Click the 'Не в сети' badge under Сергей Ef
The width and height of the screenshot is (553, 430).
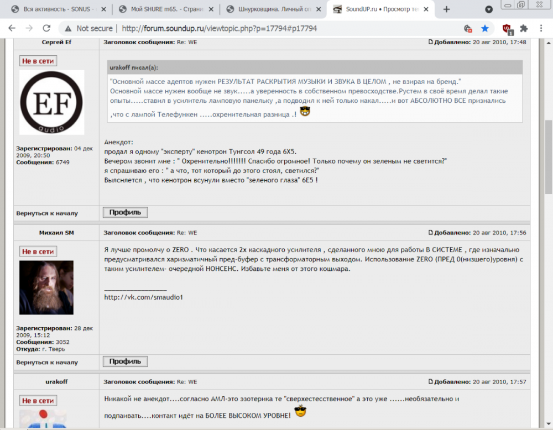click(x=38, y=61)
